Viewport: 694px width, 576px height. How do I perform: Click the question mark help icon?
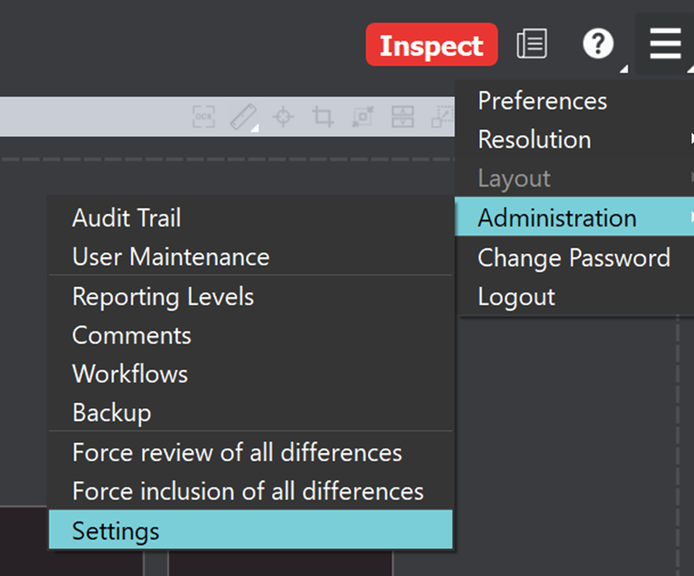coord(598,44)
